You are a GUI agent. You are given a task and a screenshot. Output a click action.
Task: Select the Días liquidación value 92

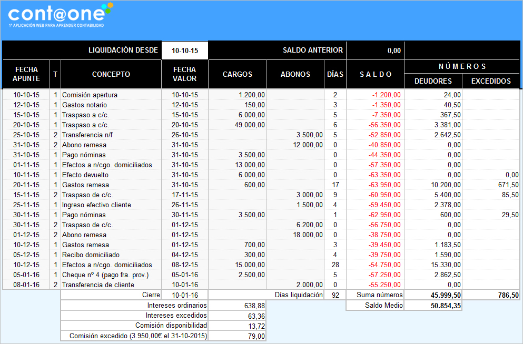(335, 296)
